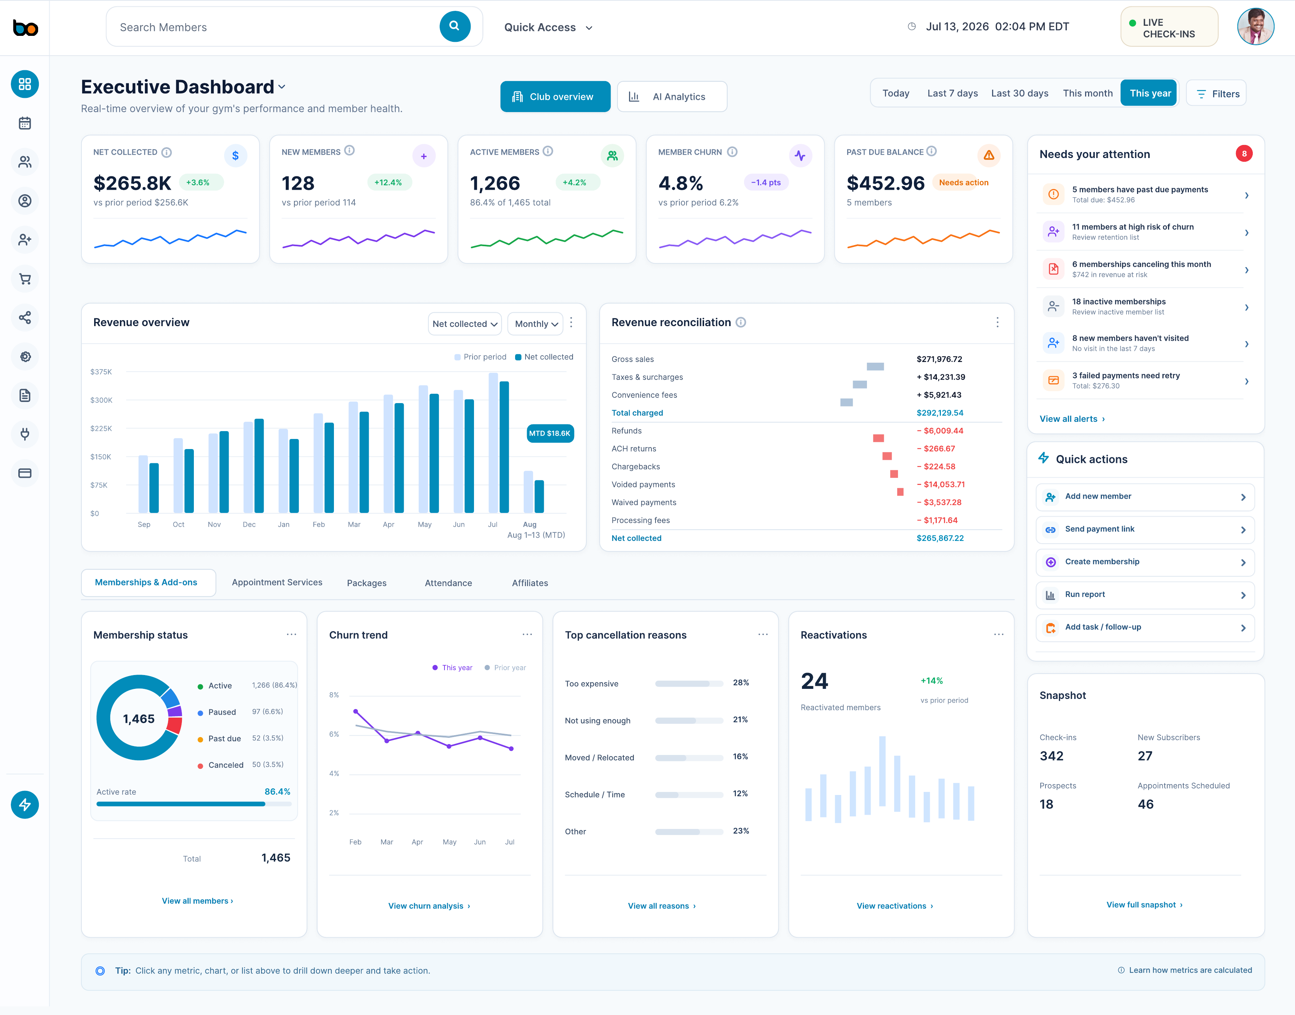Open Reactivations ellipsis menu

click(x=998, y=635)
